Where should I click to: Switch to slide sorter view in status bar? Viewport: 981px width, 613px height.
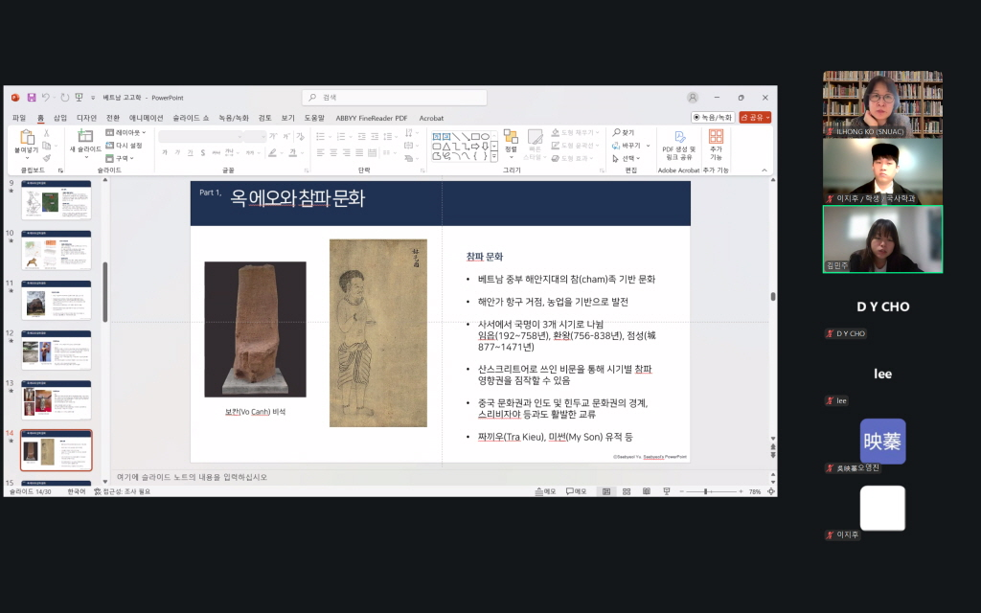coord(627,491)
